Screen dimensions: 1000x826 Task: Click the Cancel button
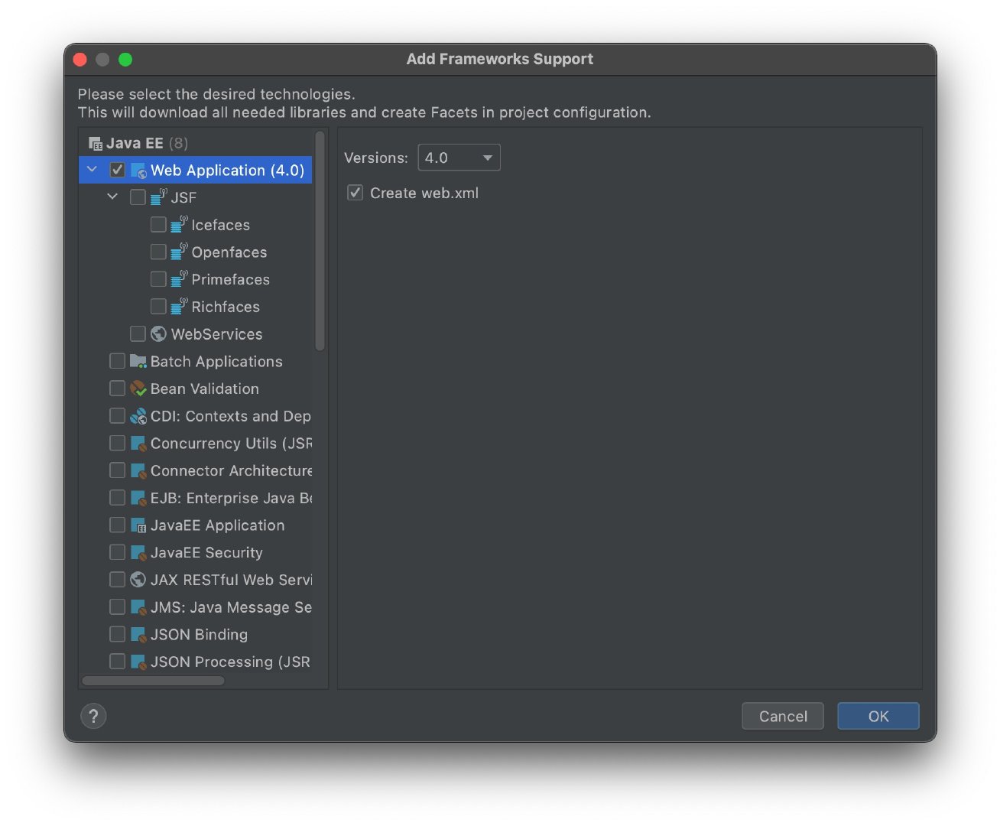tap(783, 717)
